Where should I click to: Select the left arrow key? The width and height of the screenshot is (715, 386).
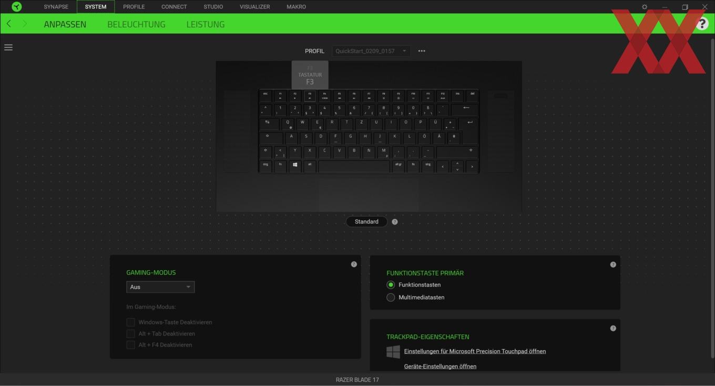coord(443,166)
